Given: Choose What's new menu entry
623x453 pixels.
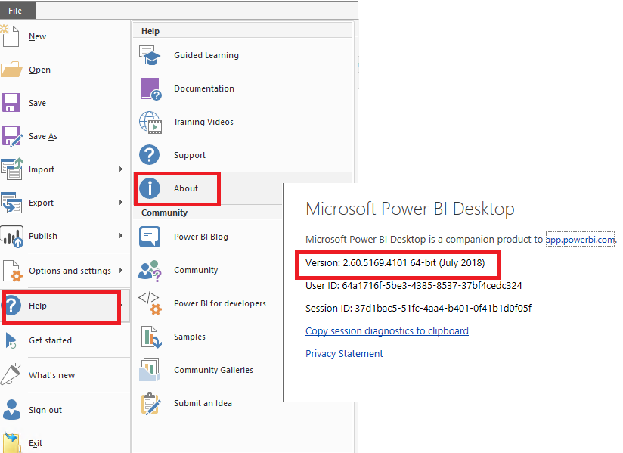Looking at the screenshot, I should click(51, 375).
